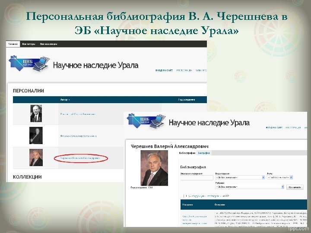Open the Все коллекции menu item
The image size is (311, 233).
48,44
